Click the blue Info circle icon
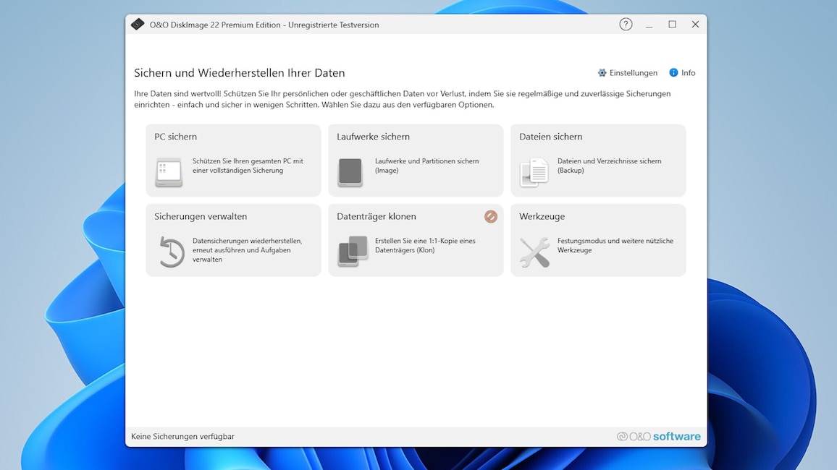Image resolution: width=837 pixels, height=470 pixels. (x=673, y=72)
